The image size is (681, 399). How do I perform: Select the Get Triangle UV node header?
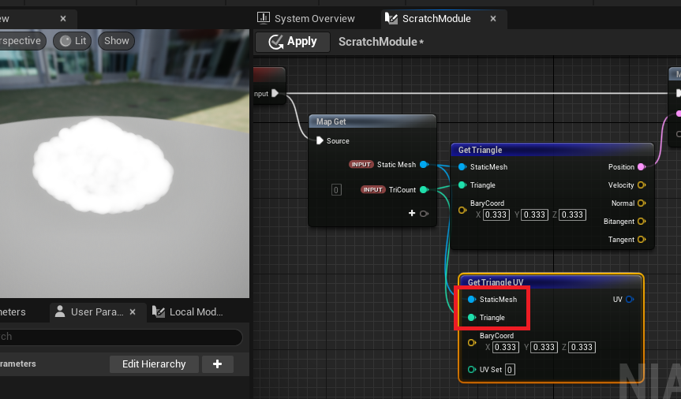[551, 282]
